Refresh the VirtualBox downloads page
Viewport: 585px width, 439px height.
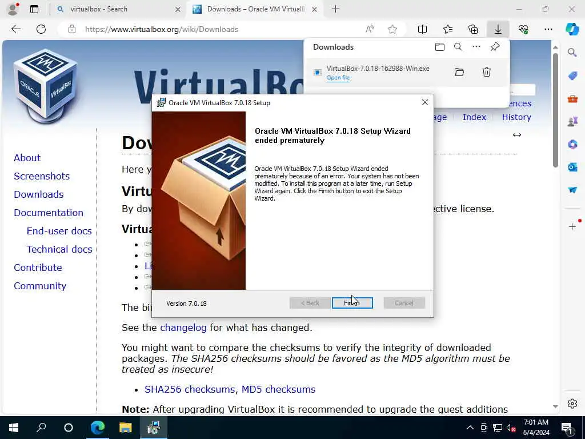[41, 29]
